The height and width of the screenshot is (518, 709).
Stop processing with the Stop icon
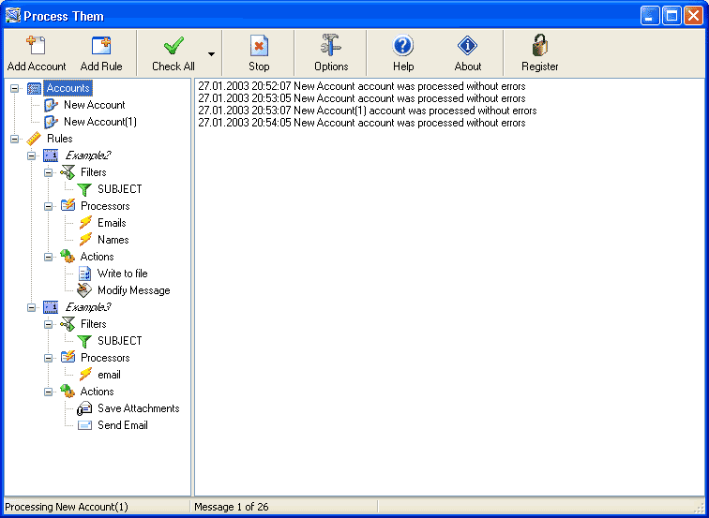tap(259, 46)
